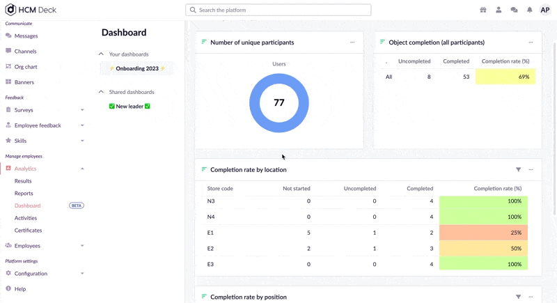This screenshot has width=557, height=303.
Task: Open the AP account avatar
Action: (x=545, y=10)
